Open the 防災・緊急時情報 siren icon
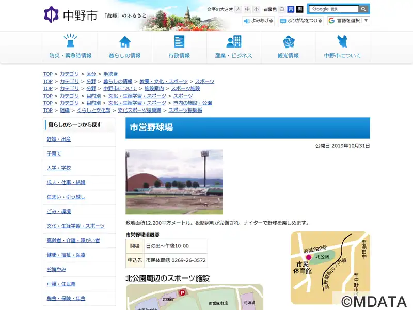413x310 pixels. (x=70, y=42)
